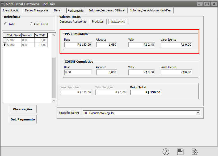Click the PIS Cumulativo Aliquota field
Image resolution: width=218 pixels, height=156 pixels.
(106, 45)
